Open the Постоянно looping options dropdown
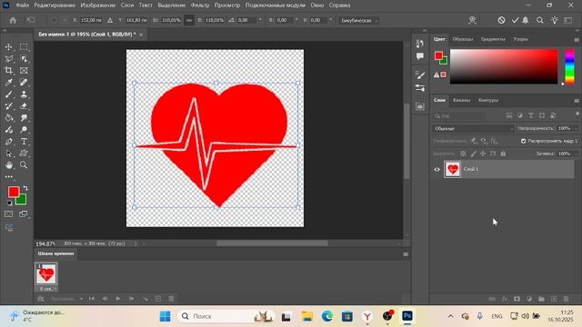Image resolution: width=582 pixels, height=327 pixels. [x=66, y=299]
